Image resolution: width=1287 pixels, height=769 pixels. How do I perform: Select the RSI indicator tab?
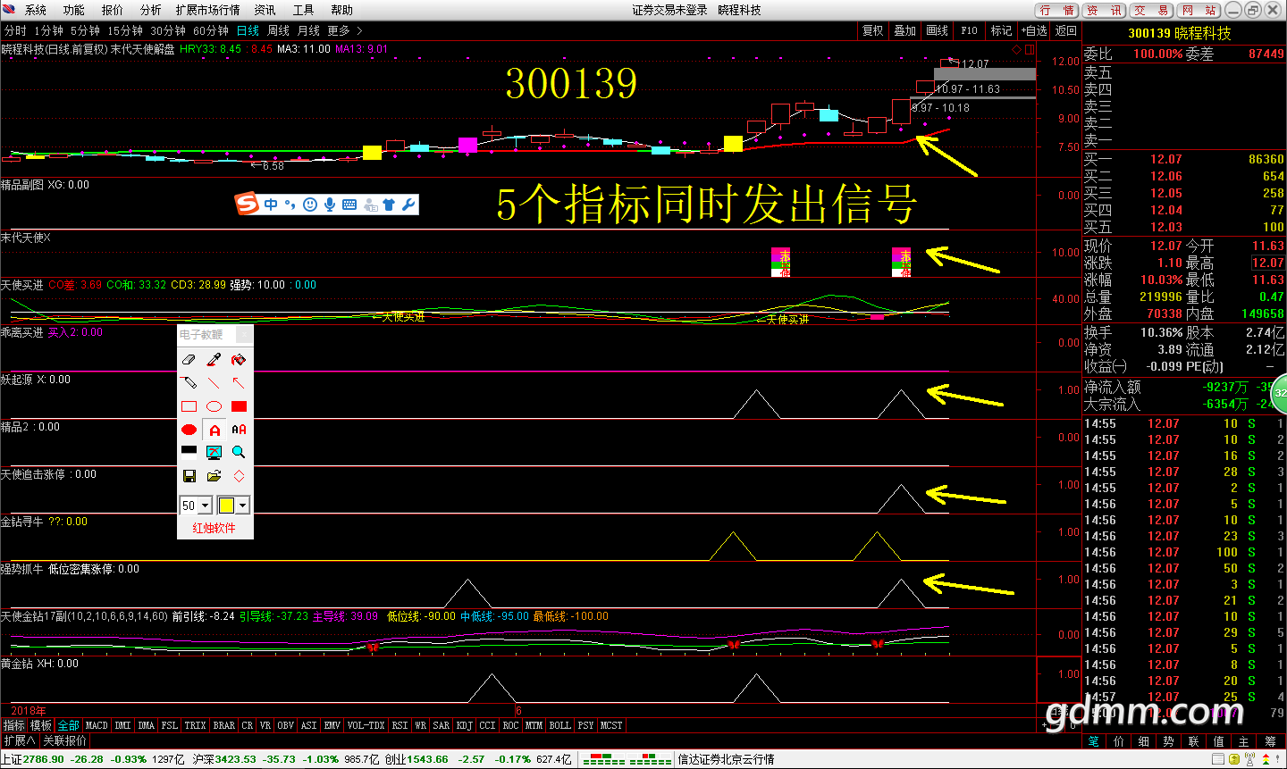[400, 725]
